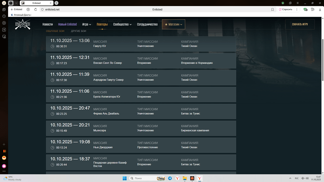Open the downloads icon in the browser toolbar
This screenshot has width=324, height=182.
[320, 9]
